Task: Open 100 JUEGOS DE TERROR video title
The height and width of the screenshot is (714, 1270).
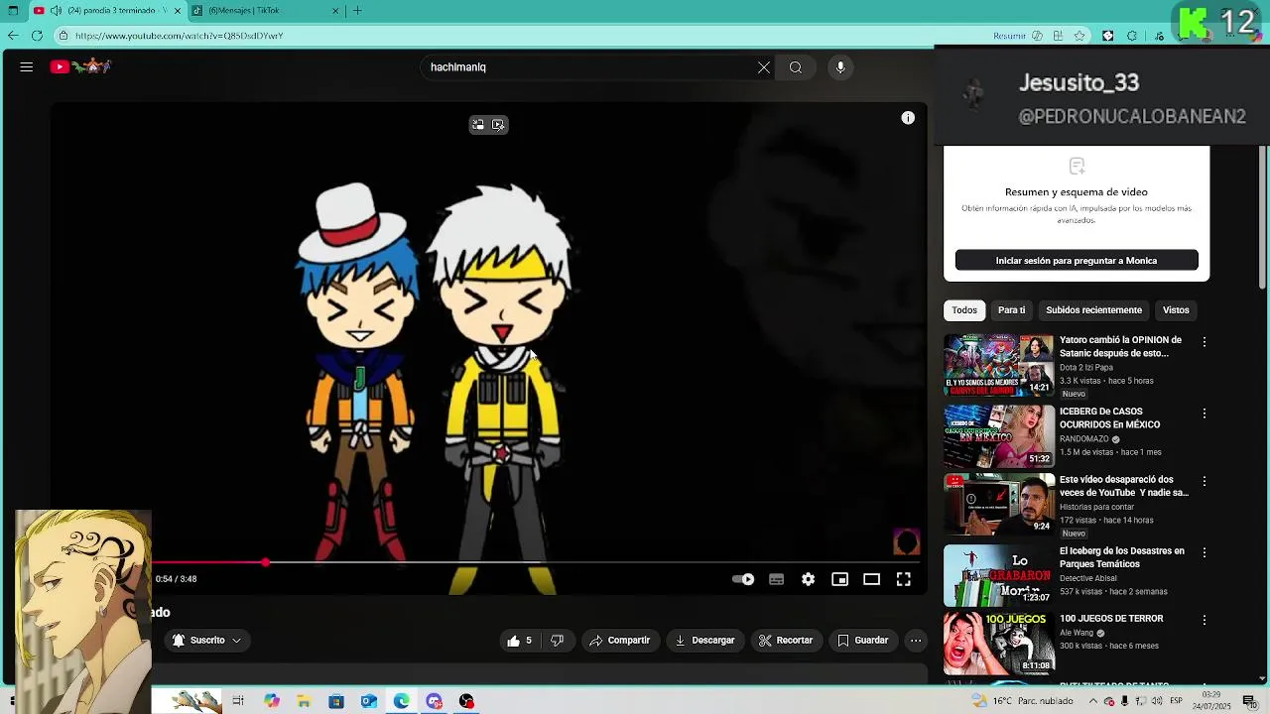Action: (x=1111, y=619)
